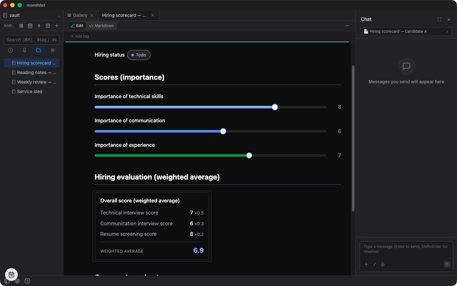457x286 pixels.
Task: Focus the sidebar search field
Action: (31, 40)
